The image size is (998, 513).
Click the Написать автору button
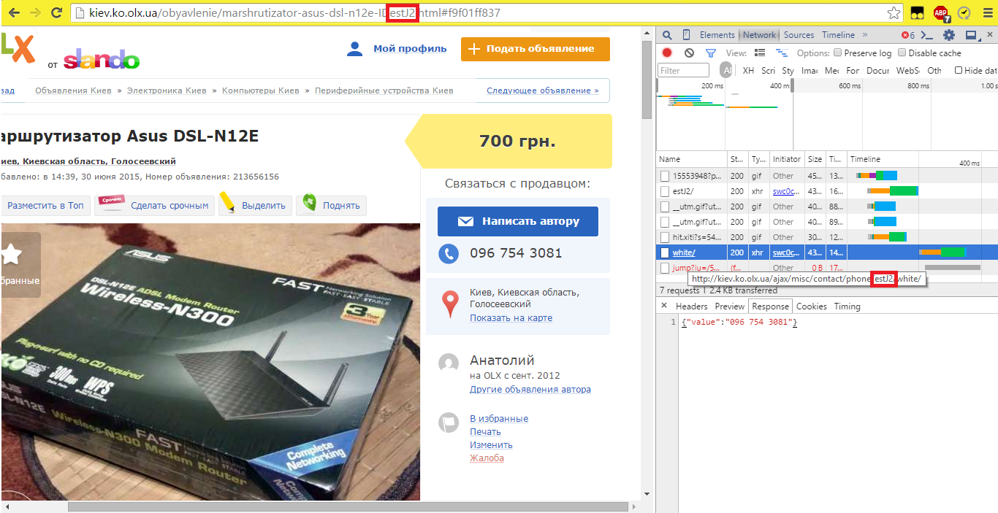click(x=517, y=221)
